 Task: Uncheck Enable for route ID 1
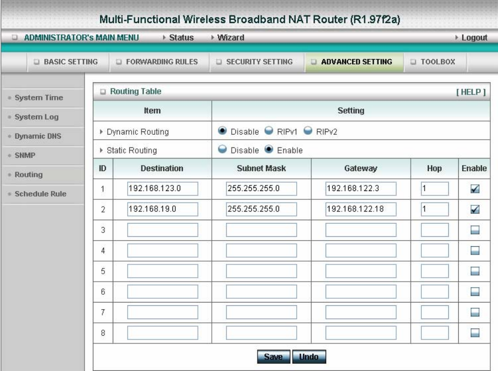click(x=475, y=189)
